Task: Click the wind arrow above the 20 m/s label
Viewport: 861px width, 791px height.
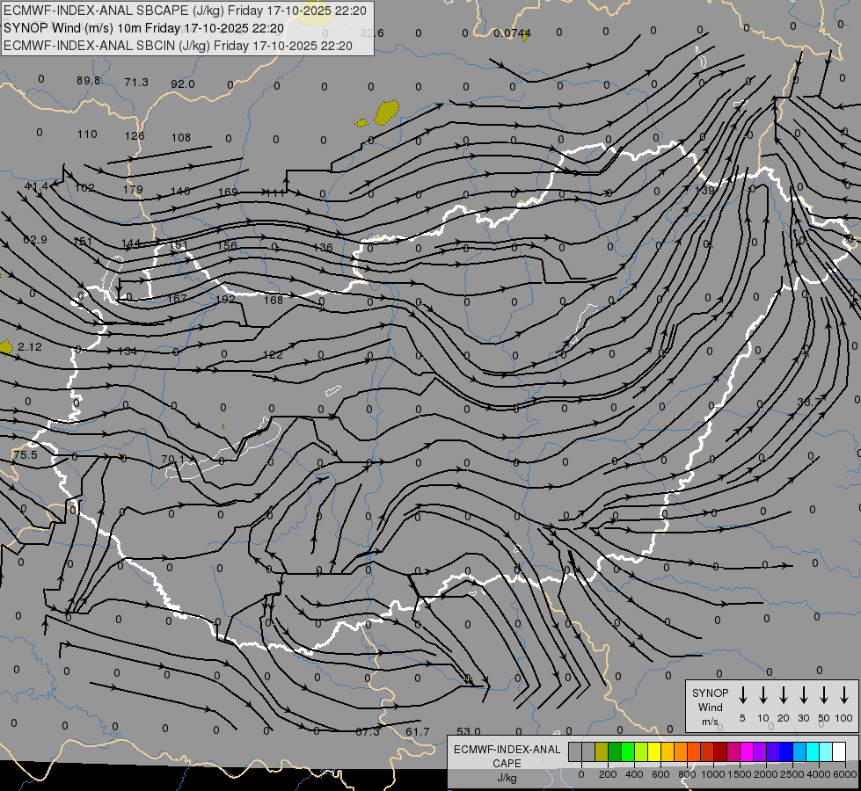Action: [x=783, y=695]
